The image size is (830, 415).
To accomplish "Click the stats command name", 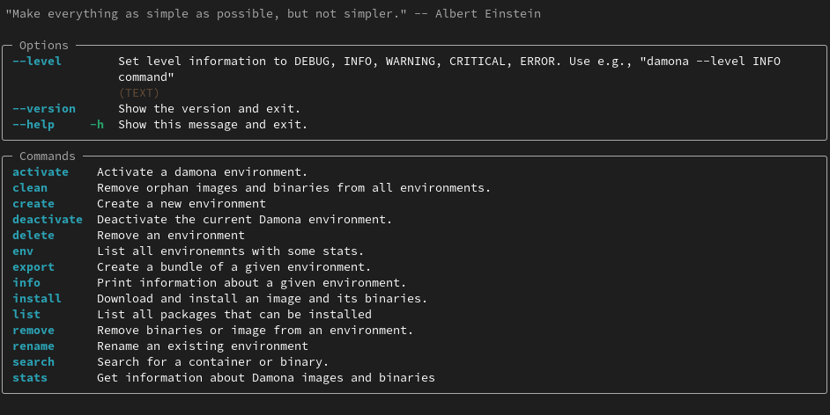I will (30, 378).
